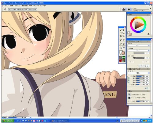The width and height of the screenshot is (153, 123).
Task: Click the クイッククローン button
Action: (x=144, y=66)
